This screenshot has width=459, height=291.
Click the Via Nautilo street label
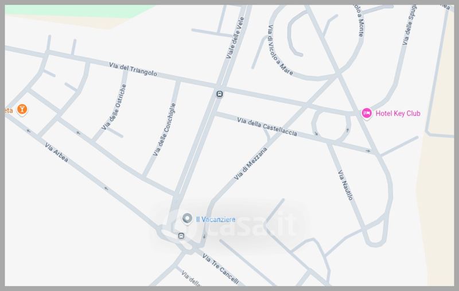click(345, 185)
